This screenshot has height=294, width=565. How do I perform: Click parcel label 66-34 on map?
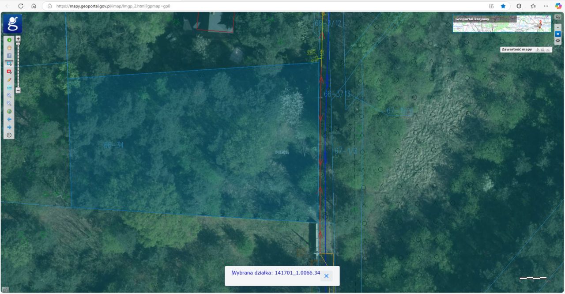coord(113,145)
